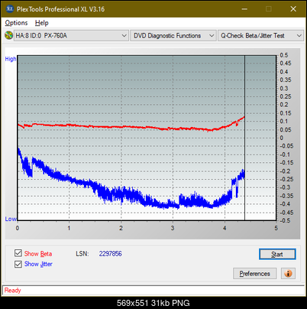This screenshot has height=309, width=307.
Task: Click the LSN value 2297856
Action: [x=111, y=254]
